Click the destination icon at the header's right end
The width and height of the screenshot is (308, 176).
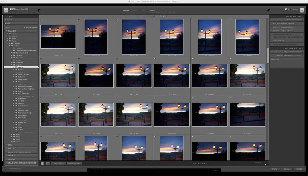302,10
